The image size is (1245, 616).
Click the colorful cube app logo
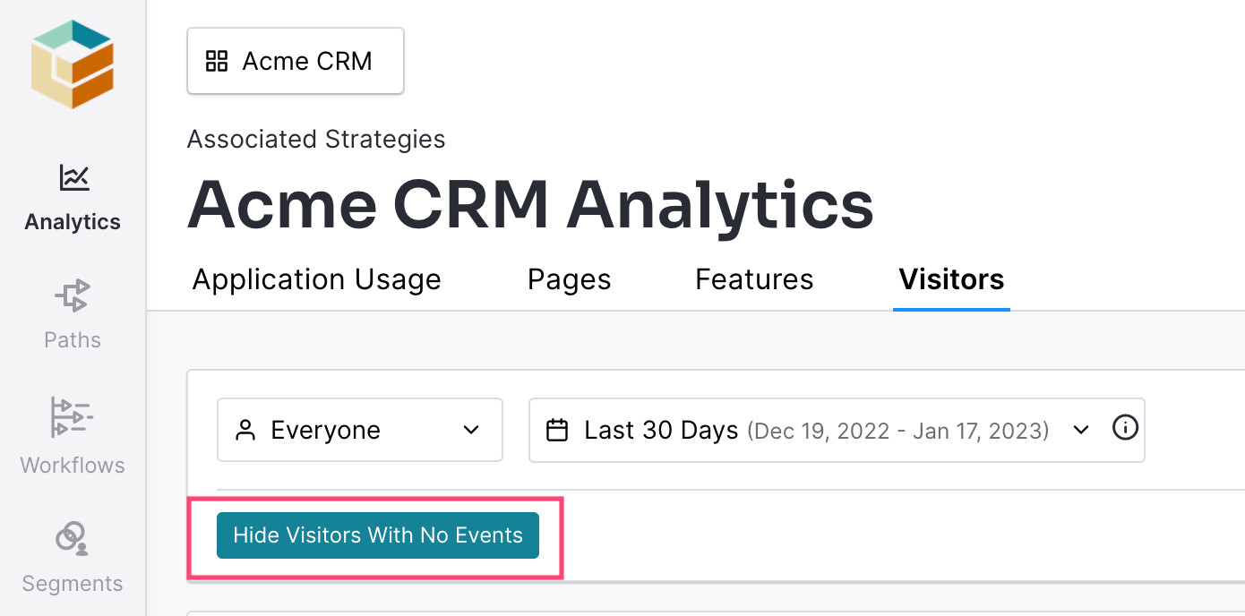[x=73, y=64]
